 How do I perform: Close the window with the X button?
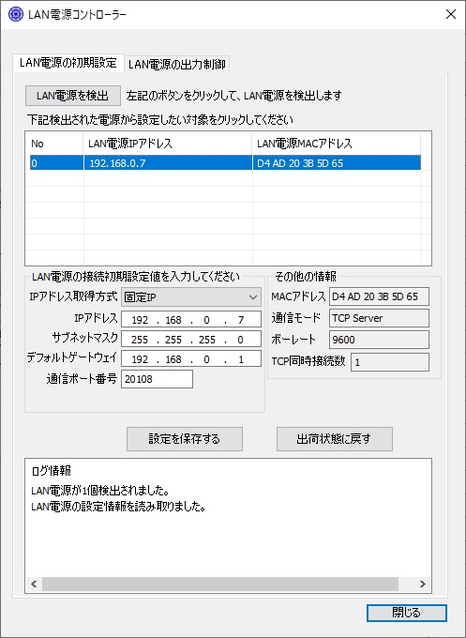click(x=451, y=15)
